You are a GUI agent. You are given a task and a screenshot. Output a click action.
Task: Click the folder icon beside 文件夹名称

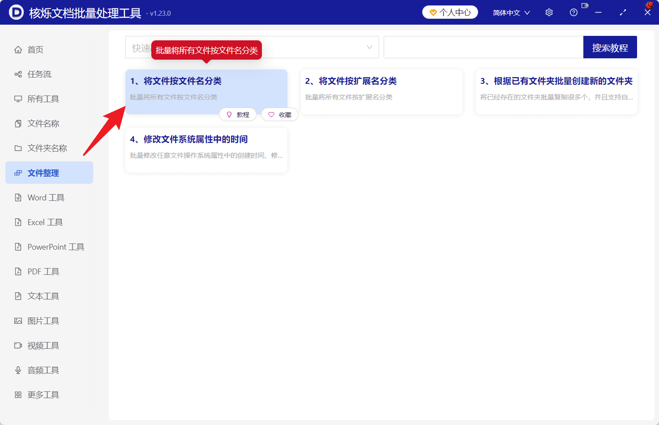coord(18,148)
